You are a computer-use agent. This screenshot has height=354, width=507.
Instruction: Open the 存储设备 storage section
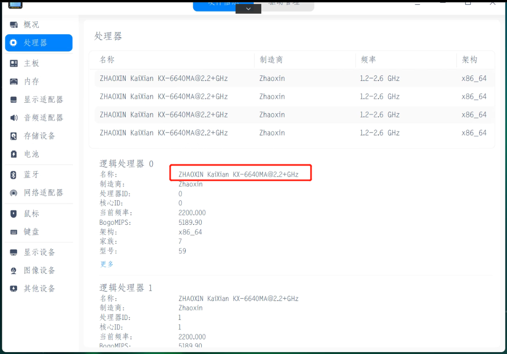point(39,136)
